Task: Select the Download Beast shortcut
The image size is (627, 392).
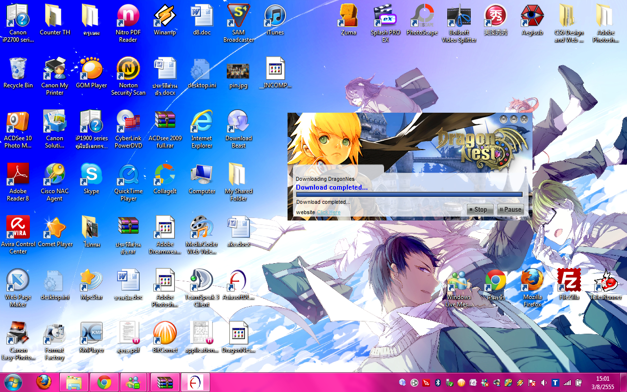Action: (x=239, y=129)
